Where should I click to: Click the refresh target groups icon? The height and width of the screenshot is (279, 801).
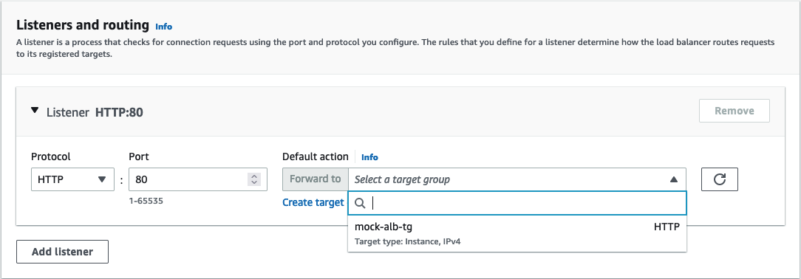[719, 179]
